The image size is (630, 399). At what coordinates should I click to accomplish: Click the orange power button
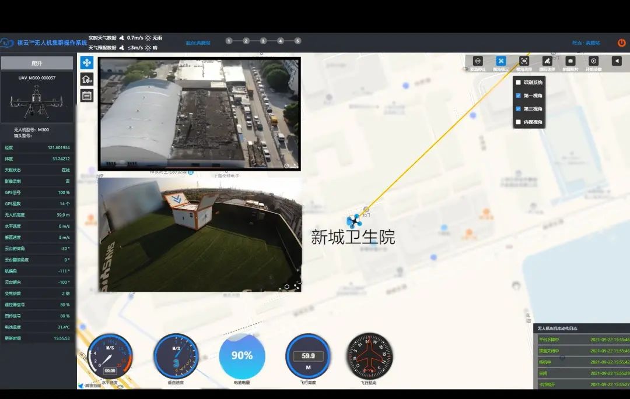621,43
